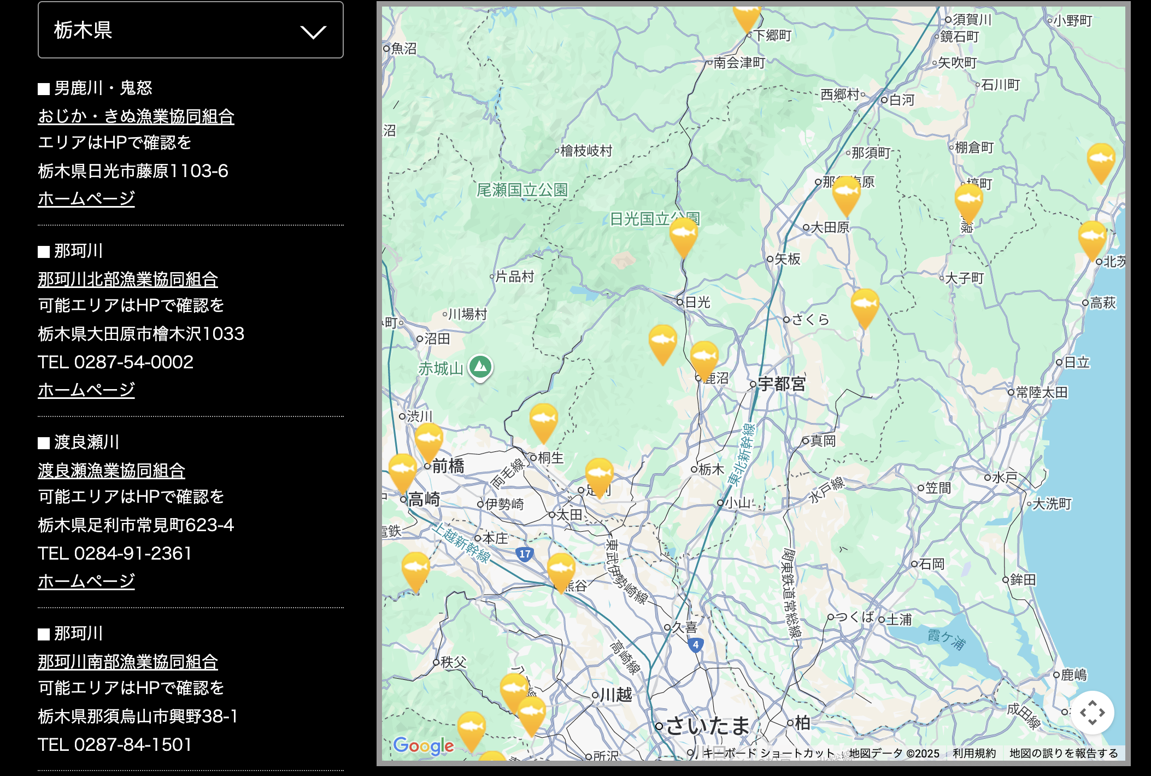
Task: Click fish marker at 熊谷
Action: pos(561,570)
